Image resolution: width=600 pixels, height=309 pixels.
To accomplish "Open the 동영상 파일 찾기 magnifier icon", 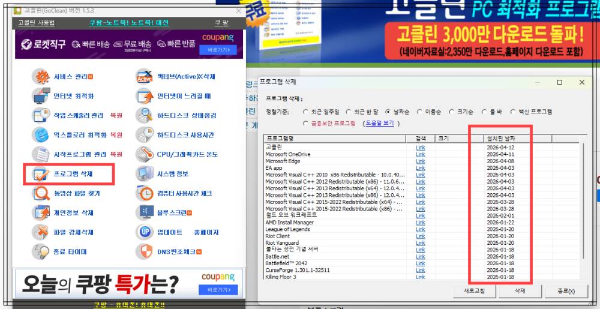I will tap(41, 194).
